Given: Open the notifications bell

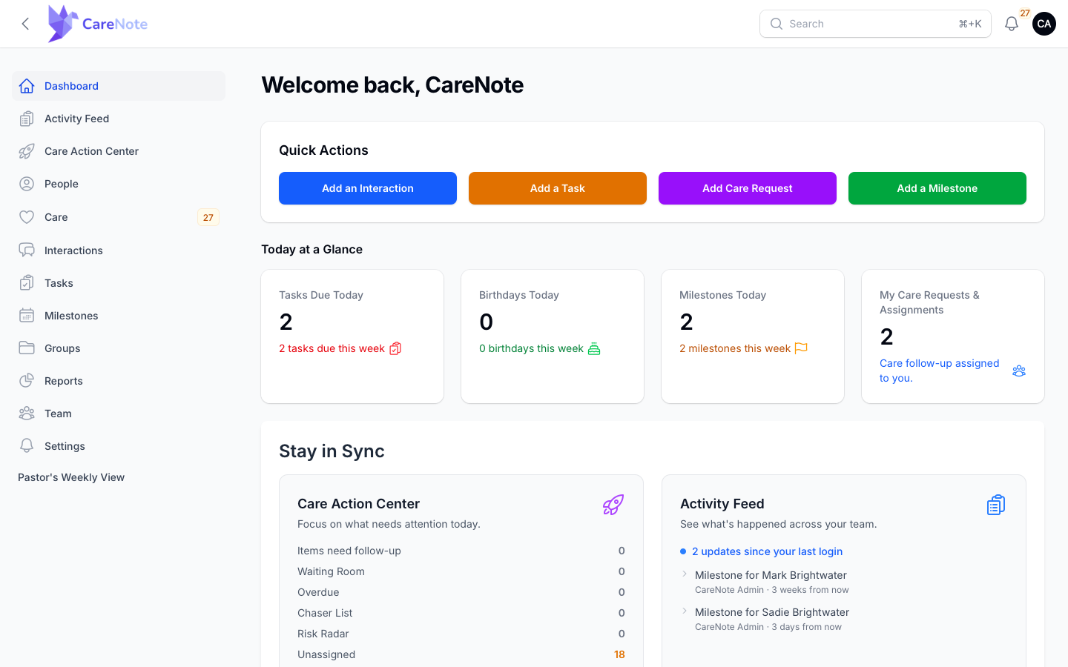Looking at the screenshot, I should click(x=1012, y=24).
